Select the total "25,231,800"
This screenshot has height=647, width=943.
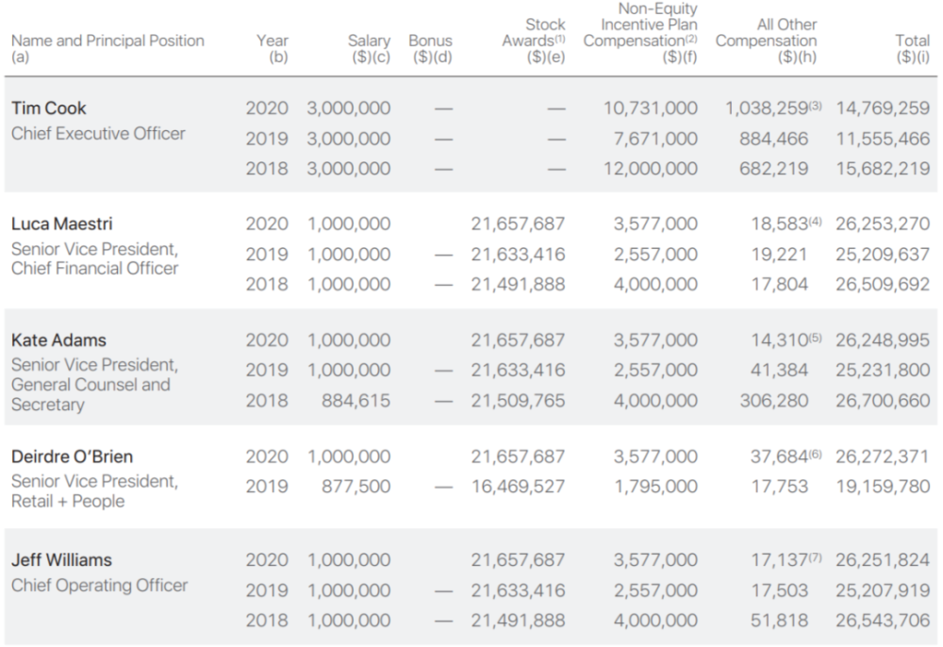[x=883, y=371]
